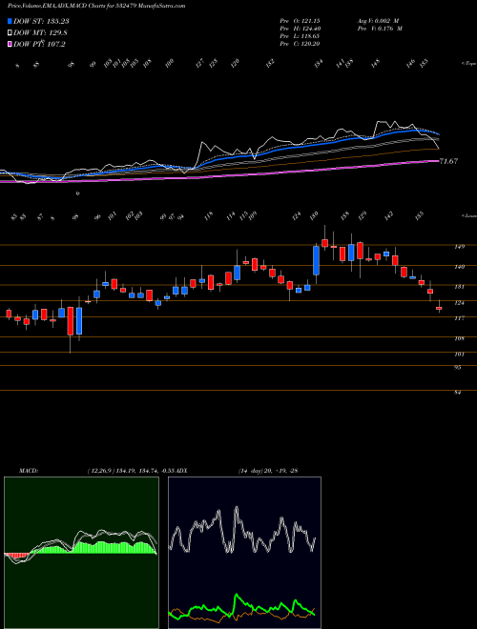Click the Pre L 118.65 value
This screenshot has width=477, height=629.
coord(300,36)
